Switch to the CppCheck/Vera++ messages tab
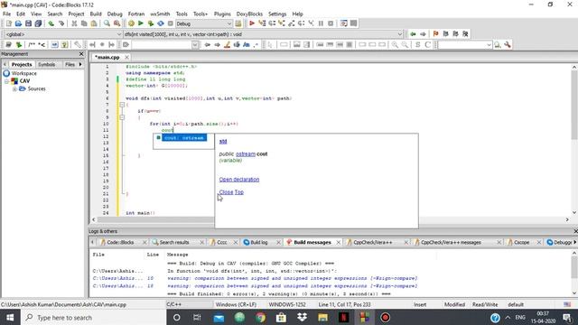Image resolution: width=578 pixels, height=325 pixels. (x=451, y=243)
